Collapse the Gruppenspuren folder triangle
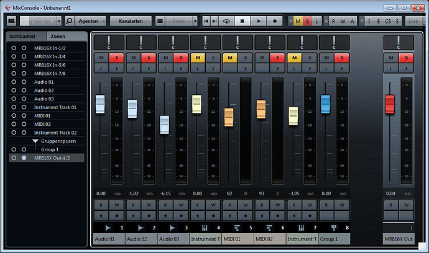Screen dimensions: 429x253 (x=35, y=141)
